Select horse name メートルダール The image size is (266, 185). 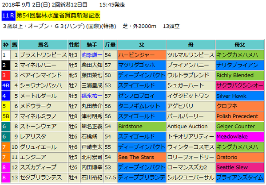(x=38, y=96)
